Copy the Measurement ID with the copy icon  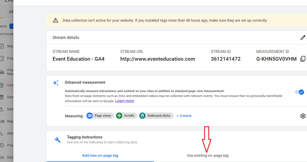pyautogui.click(x=303, y=59)
